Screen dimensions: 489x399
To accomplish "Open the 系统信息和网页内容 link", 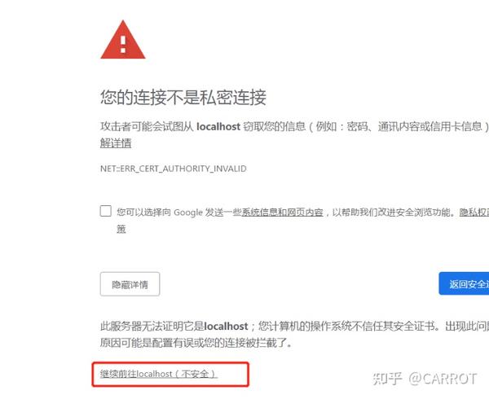I will [282, 212].
